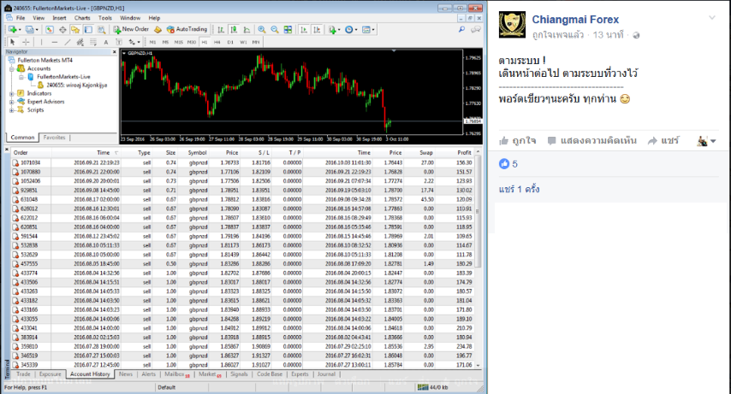731x394 pixels.
Task: Open the Insert menu
Action: click(x=59, y=18)
